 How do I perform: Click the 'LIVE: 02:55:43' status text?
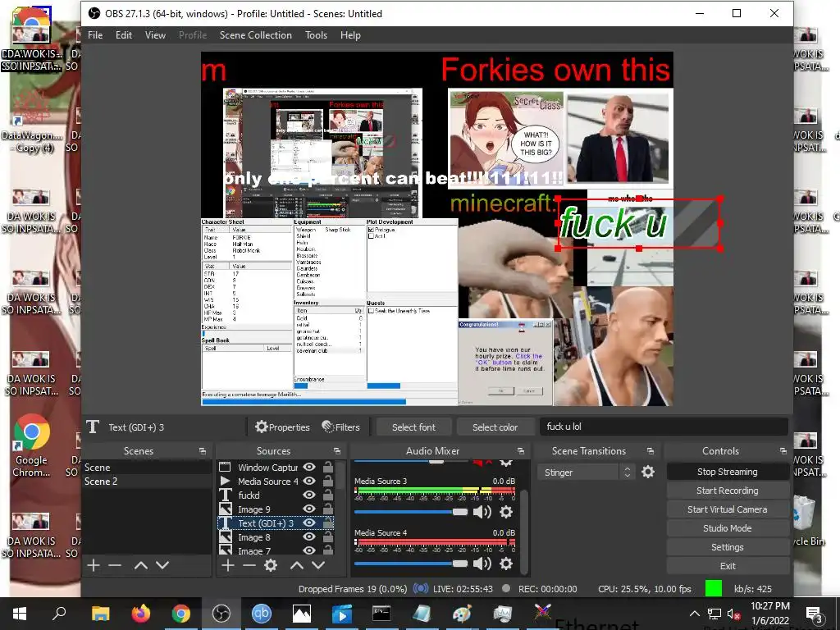pos(463,589)
